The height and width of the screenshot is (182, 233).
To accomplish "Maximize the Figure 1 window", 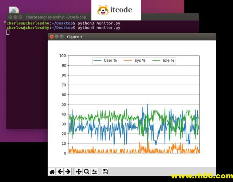I will pos(62,37).
